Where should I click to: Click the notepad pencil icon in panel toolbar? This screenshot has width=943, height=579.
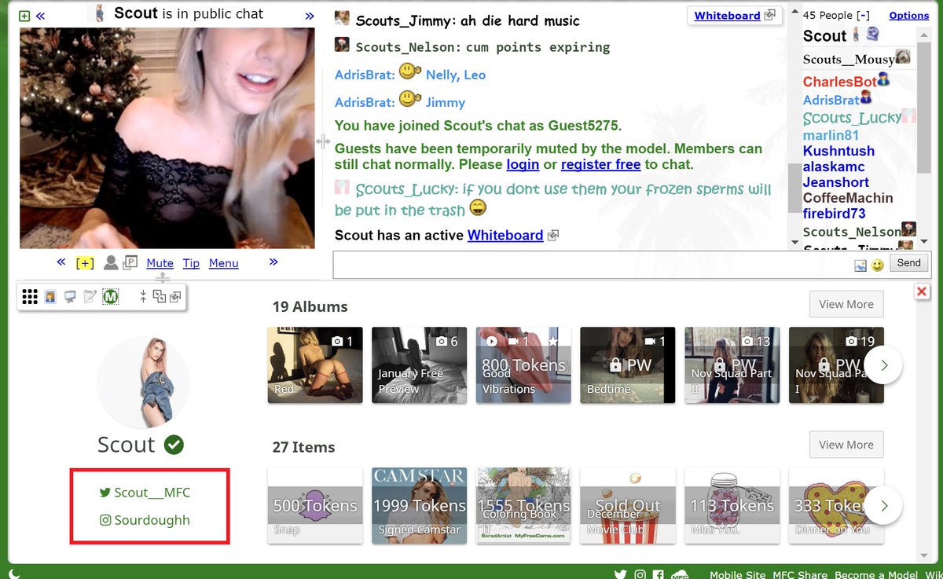[x=90, y=297]
